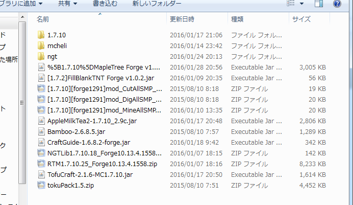This screenshot has width=353, height=205.
Task: Select %5B1.7.10%5DMapleTree Forge file name
Action: (104, 67)
